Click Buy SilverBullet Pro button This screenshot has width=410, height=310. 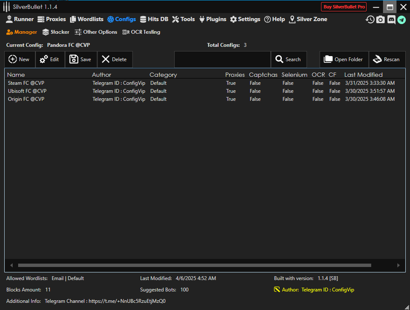tap(344, 7)
